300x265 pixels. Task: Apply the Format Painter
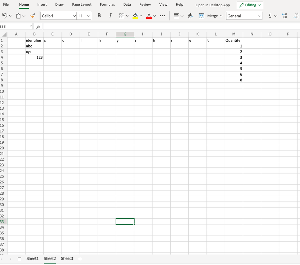32,16
